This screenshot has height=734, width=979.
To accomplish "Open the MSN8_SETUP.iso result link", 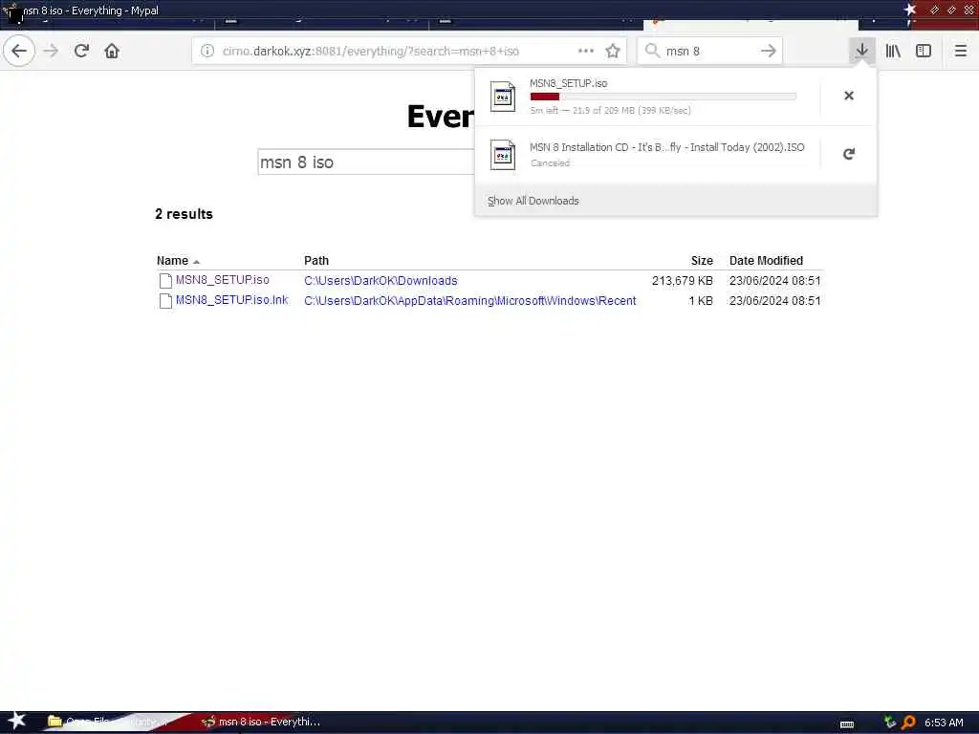I will click(x=222, y=280).
